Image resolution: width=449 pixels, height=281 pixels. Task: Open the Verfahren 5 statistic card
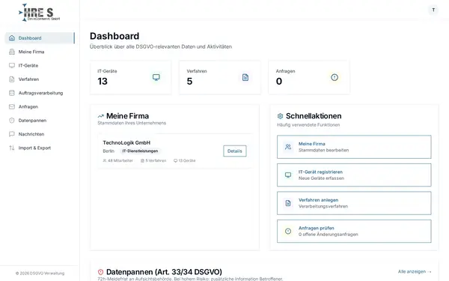[220, 77]
